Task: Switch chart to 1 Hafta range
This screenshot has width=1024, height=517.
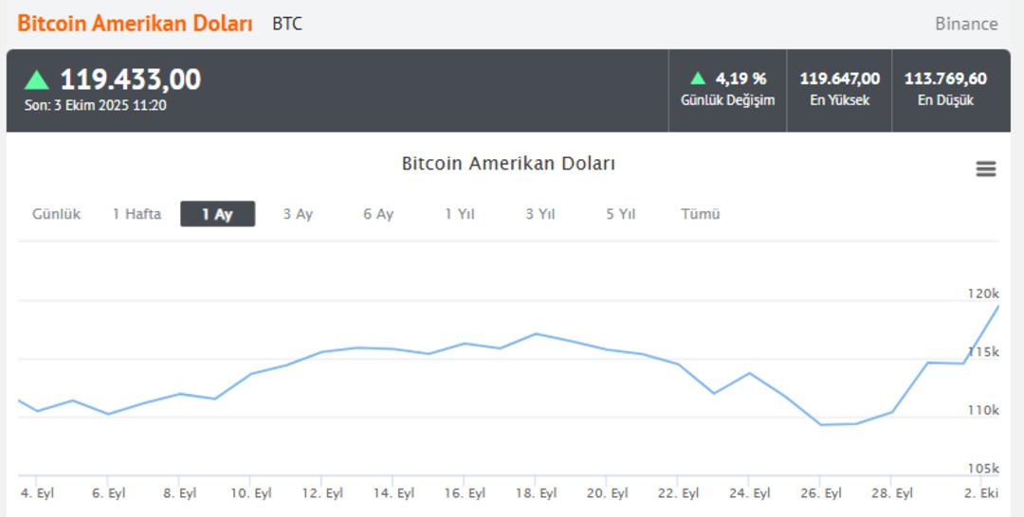Action: (137, 214)
